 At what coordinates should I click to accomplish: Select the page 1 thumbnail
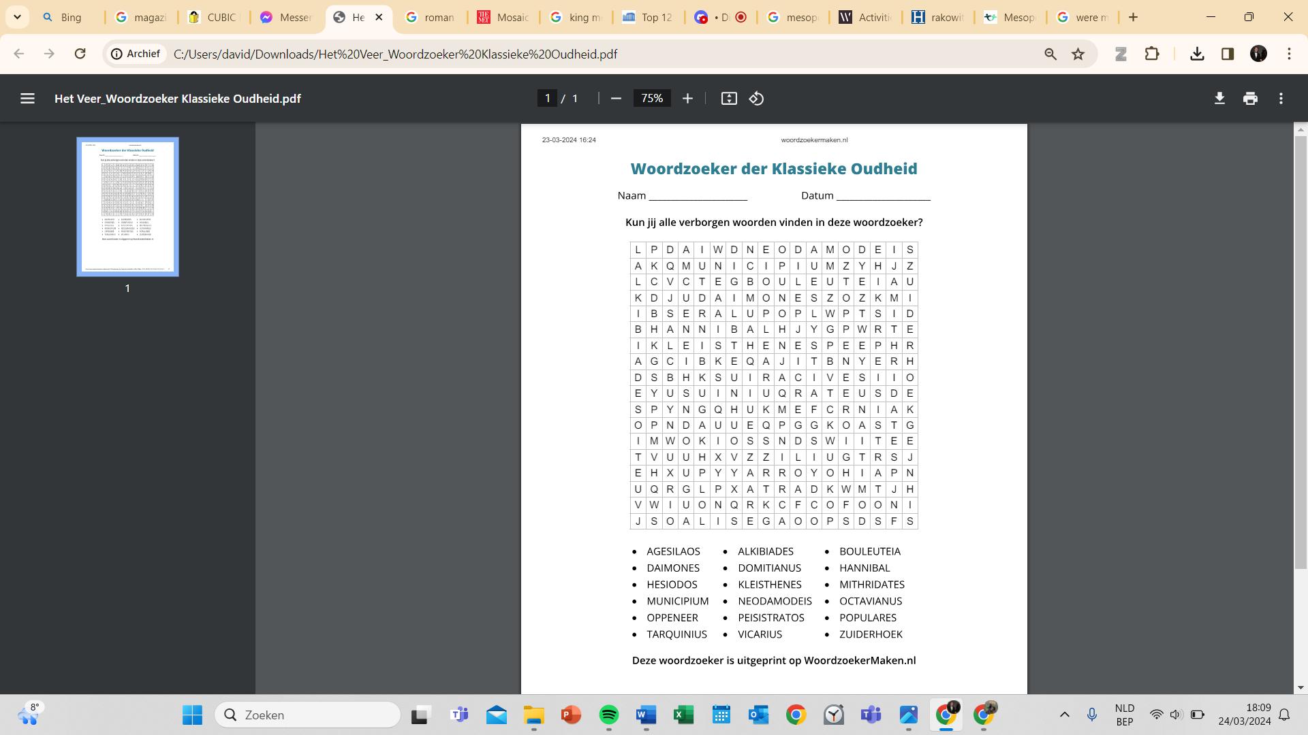click(127, 207)
